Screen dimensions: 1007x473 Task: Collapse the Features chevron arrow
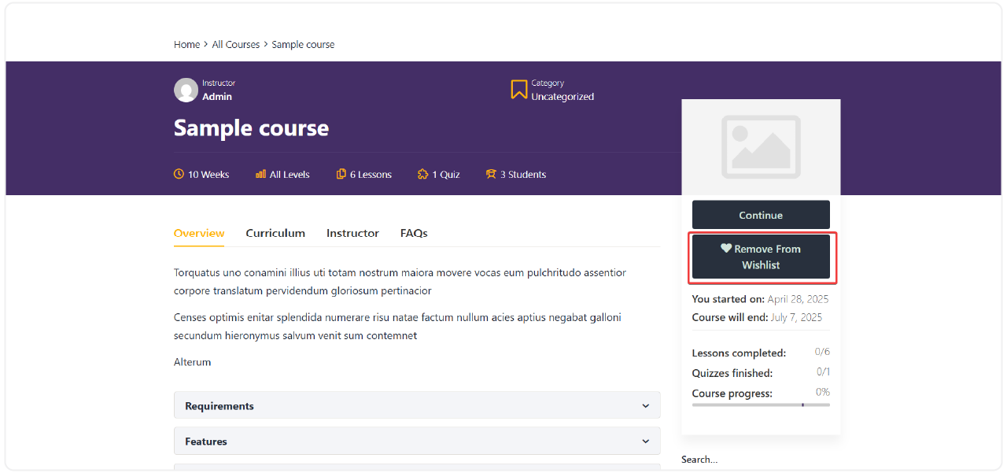(645, 441)
